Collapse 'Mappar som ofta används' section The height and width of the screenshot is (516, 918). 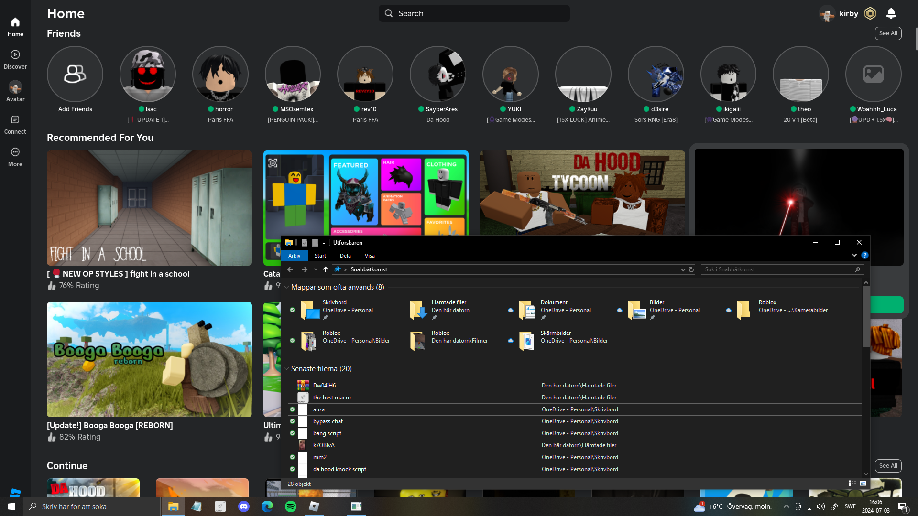[x=287, y=287]
